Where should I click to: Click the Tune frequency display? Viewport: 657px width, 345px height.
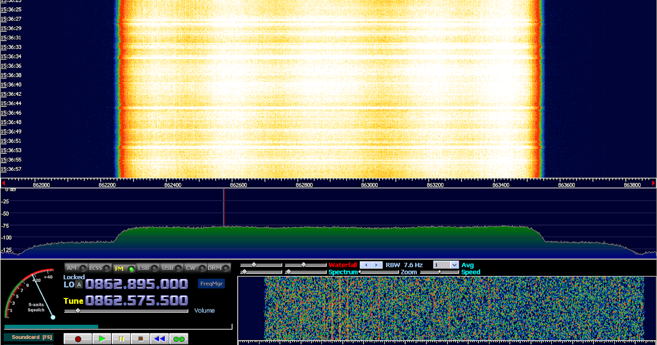tap(137, 301)
